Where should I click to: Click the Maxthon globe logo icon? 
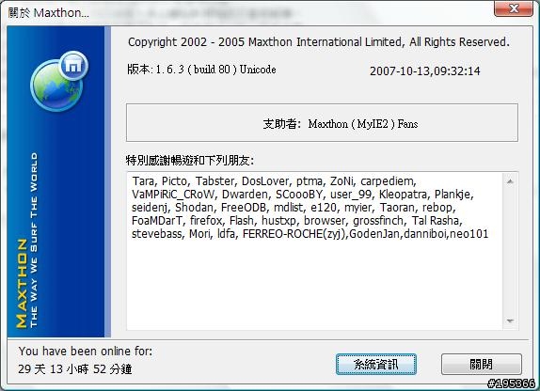(x=59, y=81)
